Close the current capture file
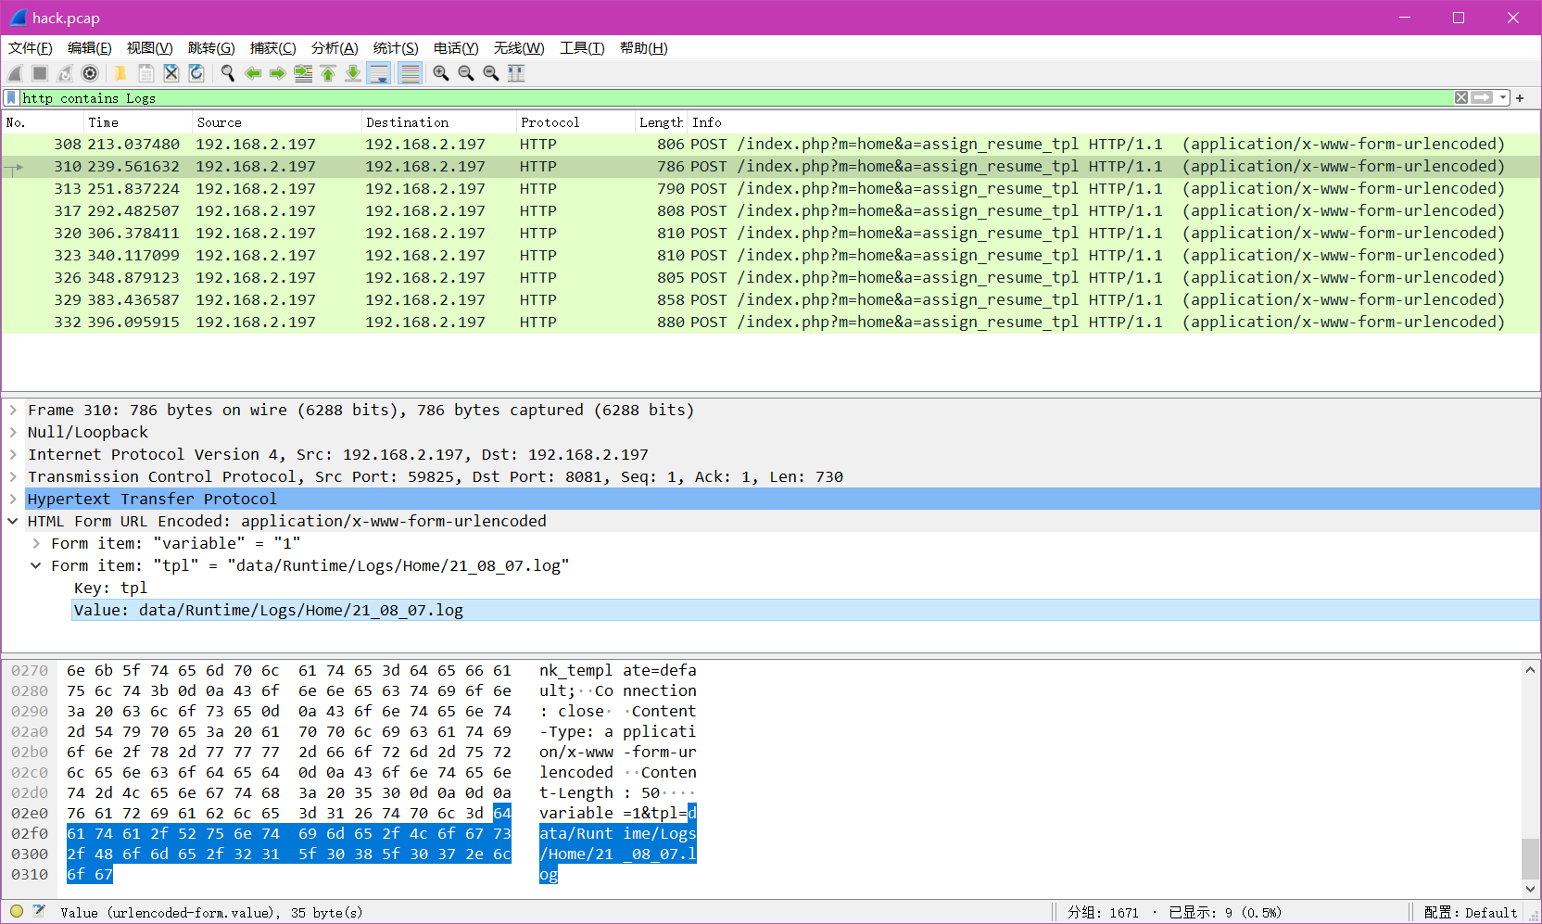Viewport: 1542px width, 924px height. pyautogui.click(x=171, y=73)
